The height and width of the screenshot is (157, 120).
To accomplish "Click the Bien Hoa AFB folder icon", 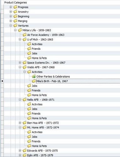I will tap(25, 123).
